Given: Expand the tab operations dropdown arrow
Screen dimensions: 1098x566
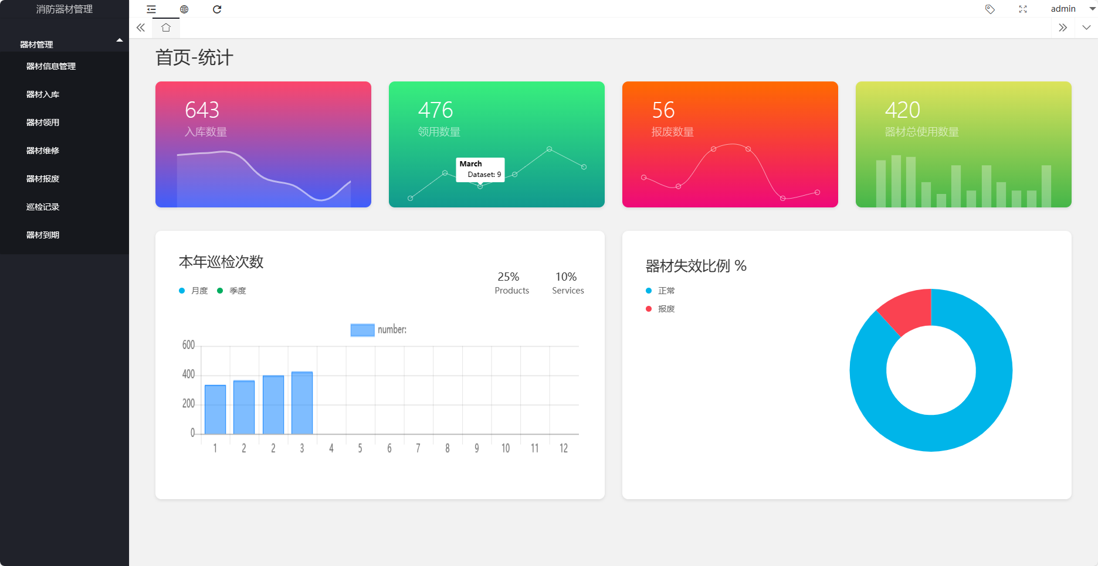Looking at the screenshot, I should click(1086, 28).
